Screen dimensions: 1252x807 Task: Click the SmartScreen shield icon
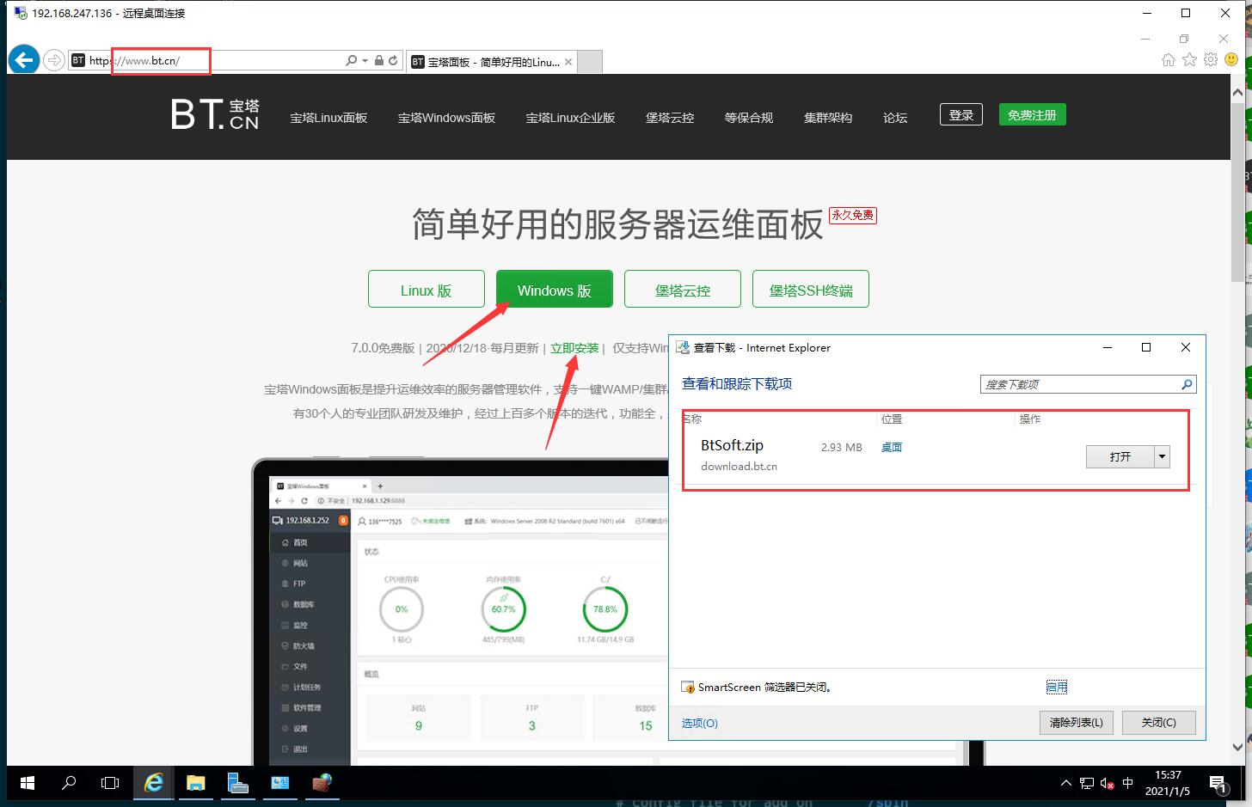coord(688,688)
